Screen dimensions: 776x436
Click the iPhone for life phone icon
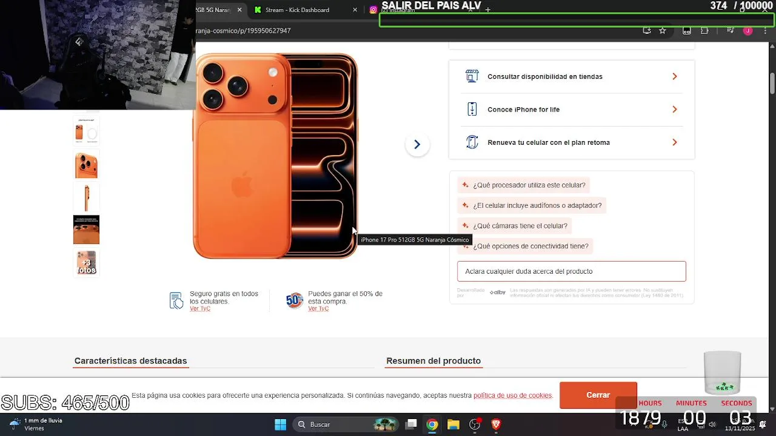472,110
